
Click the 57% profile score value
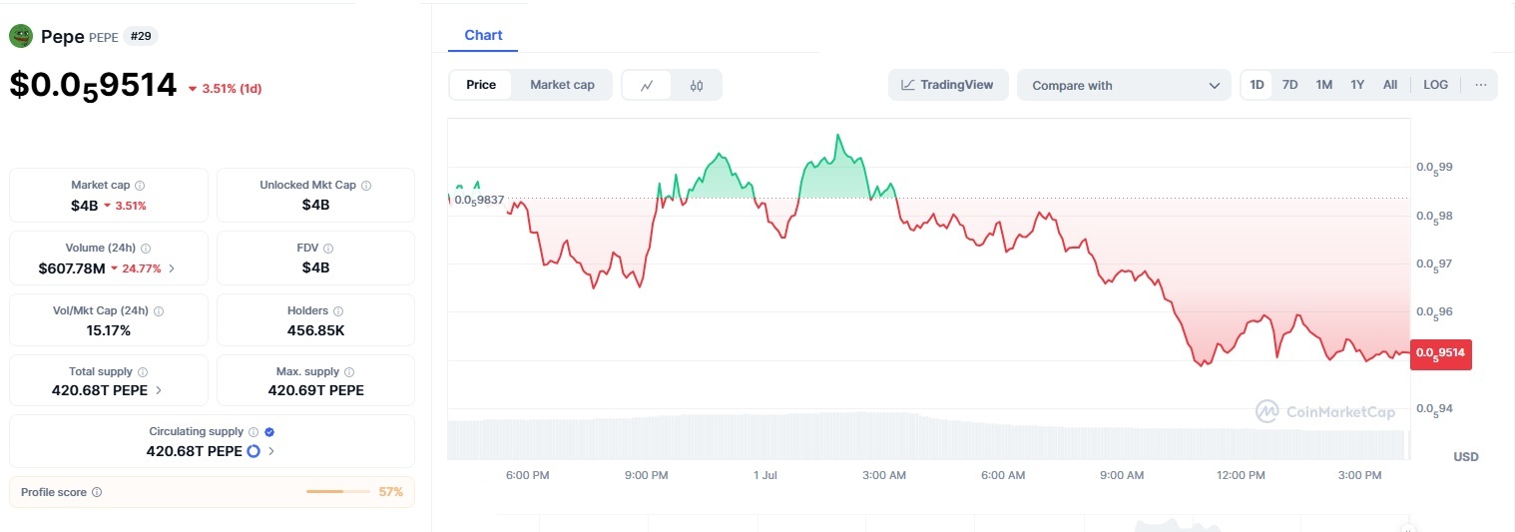click(390, 492)
